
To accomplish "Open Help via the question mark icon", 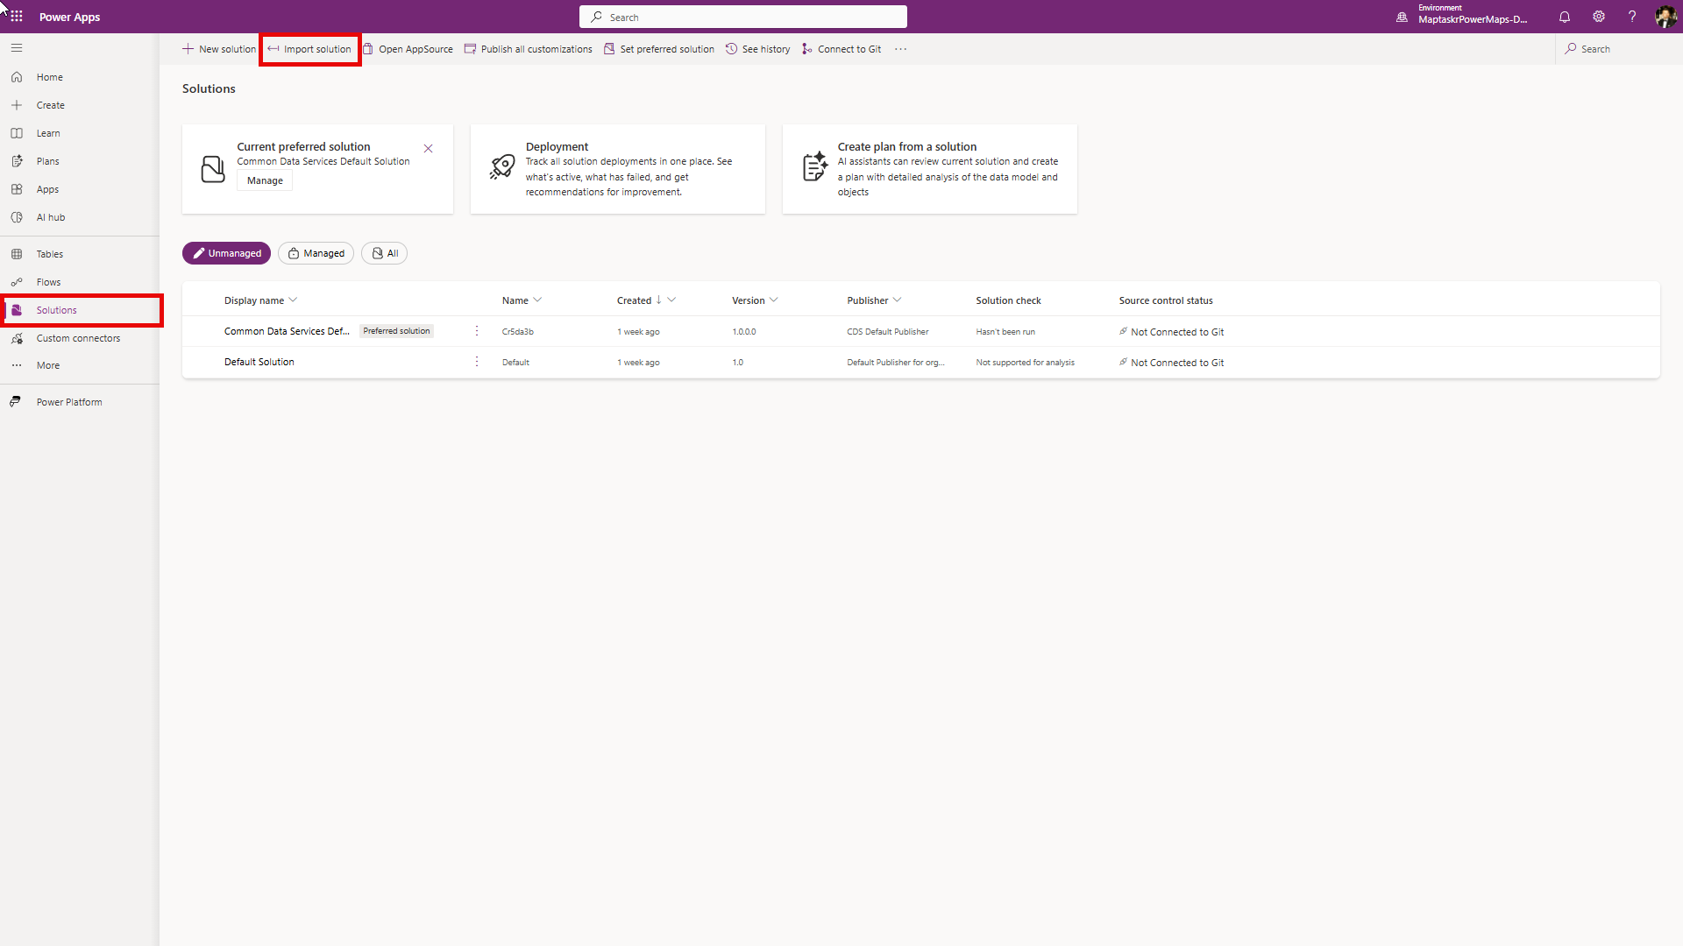I will pos(1631,17).
